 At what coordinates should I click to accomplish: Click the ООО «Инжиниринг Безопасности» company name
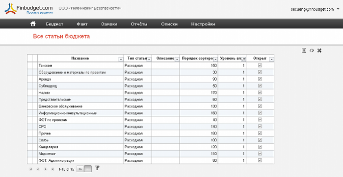(90, 8)
